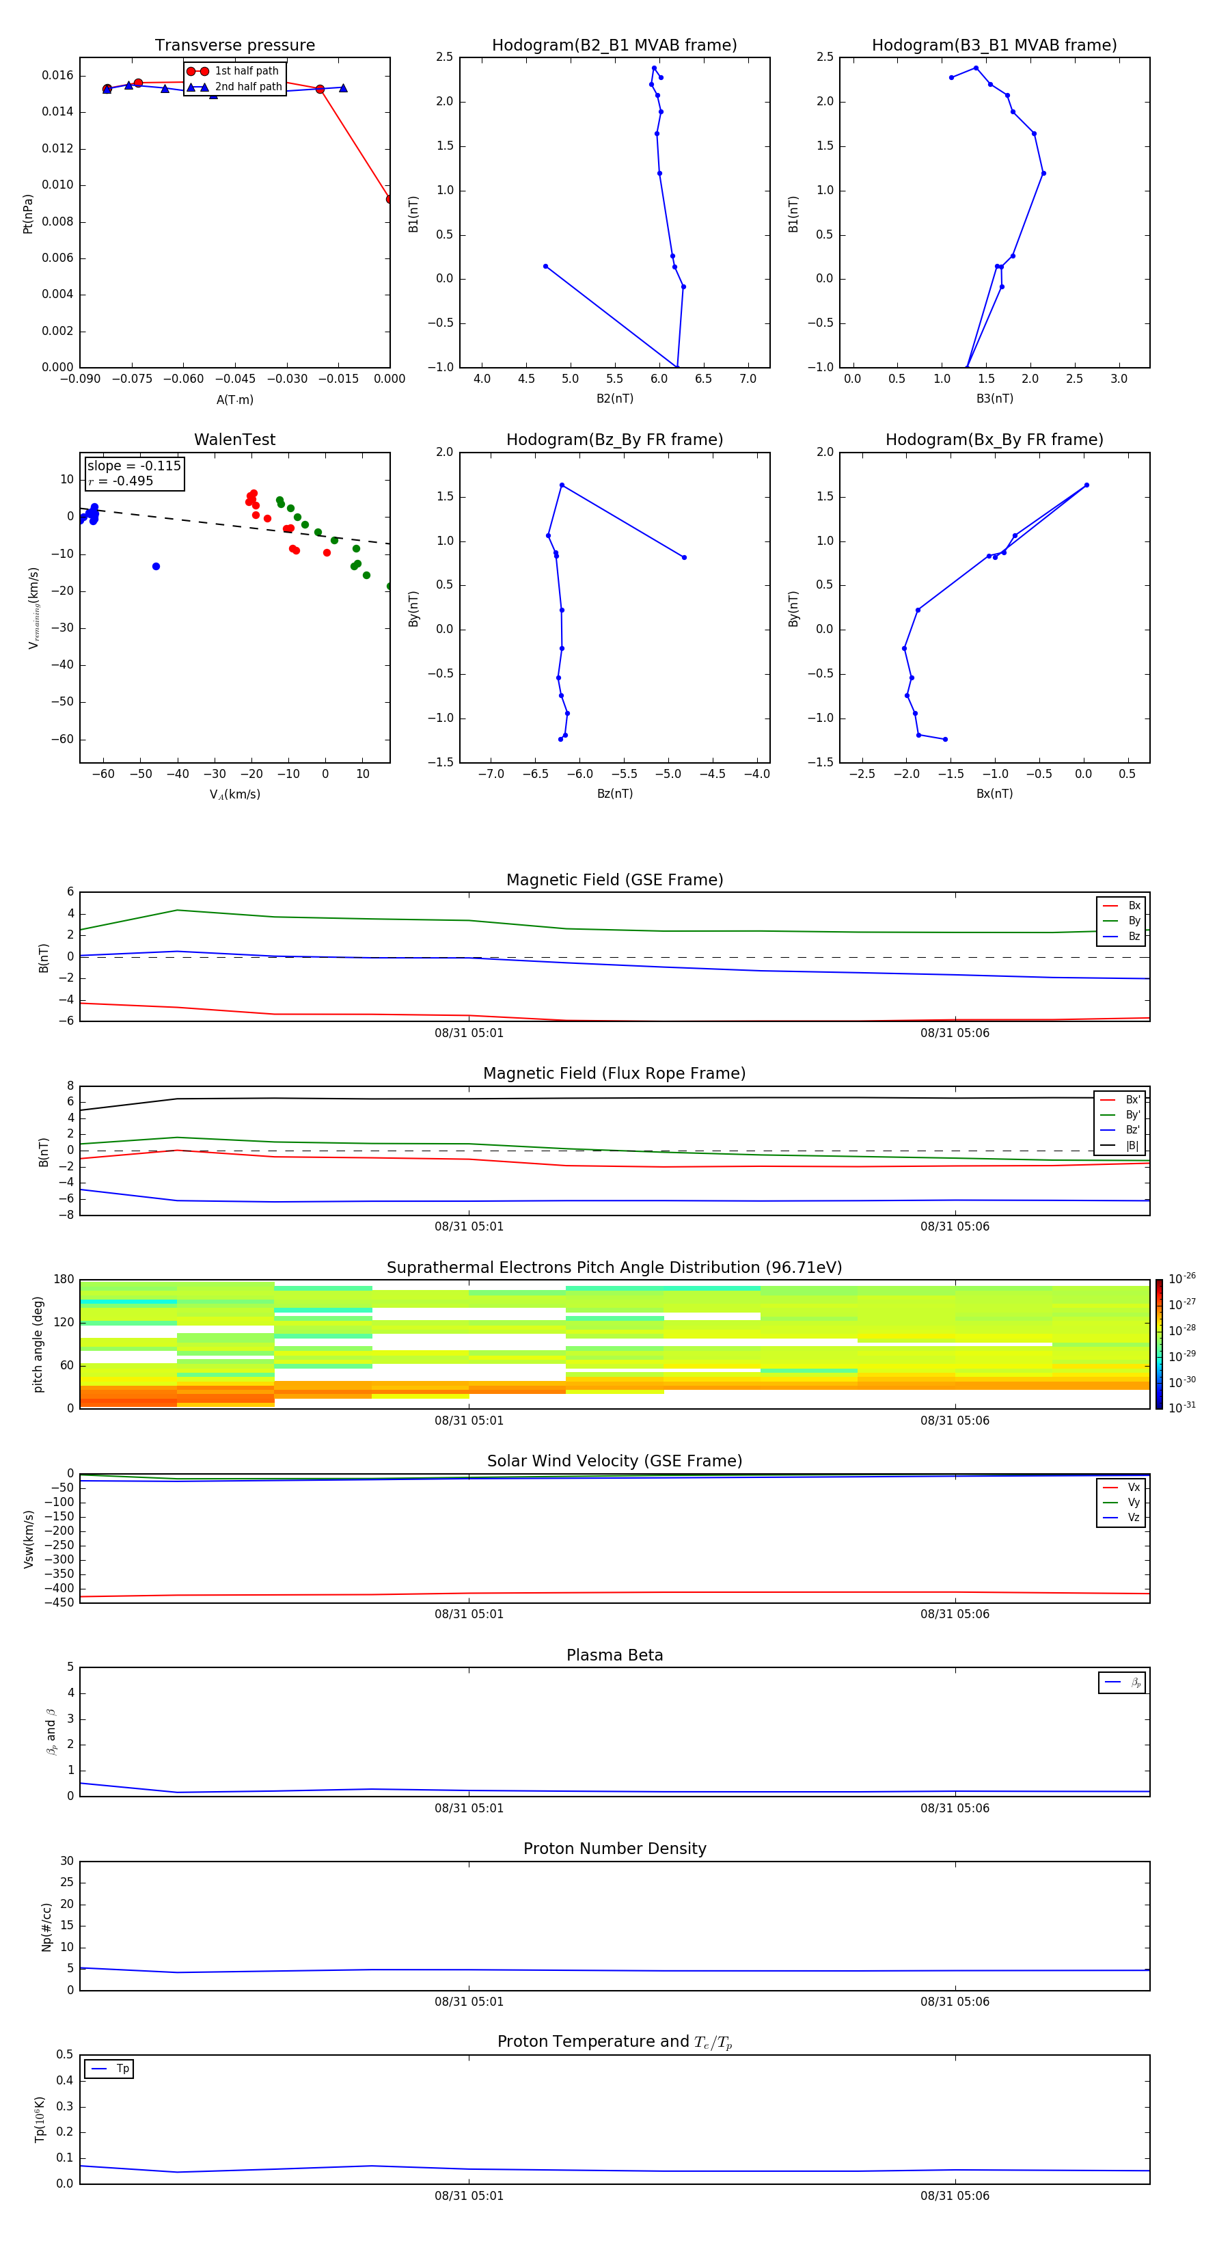Click the "Pt(nPa)" y-axis label
Viewport: 1230px width, 2256px height.
click(28, 214)
